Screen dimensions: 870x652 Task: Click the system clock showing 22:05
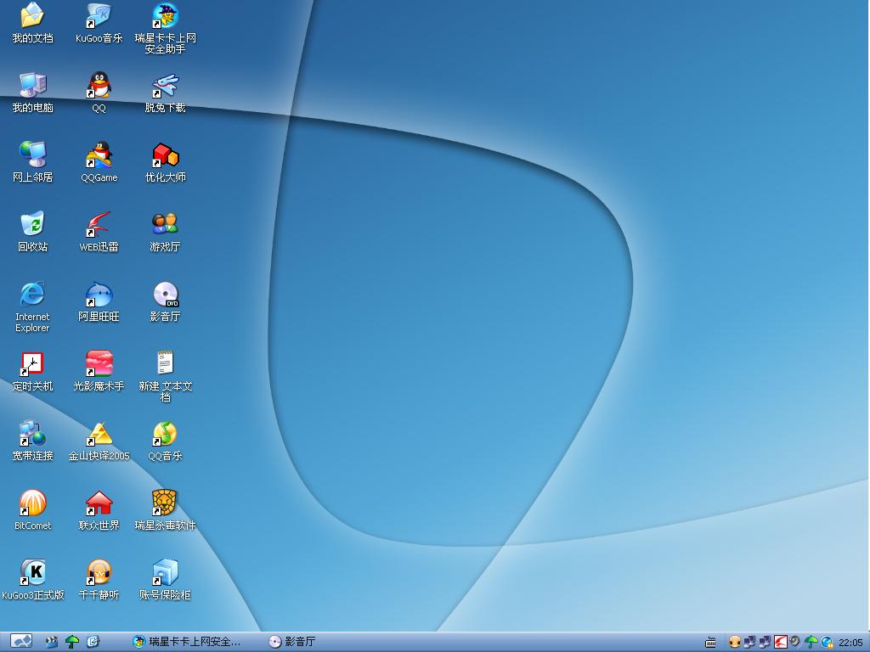850,643
